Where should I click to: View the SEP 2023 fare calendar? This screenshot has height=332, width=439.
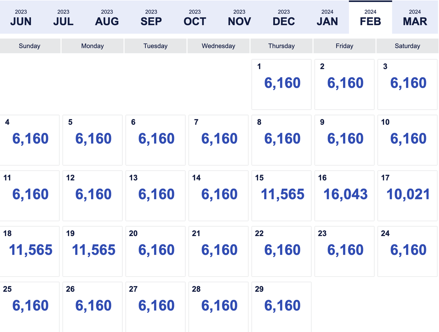pyautogui.click(x=151, y=17)
